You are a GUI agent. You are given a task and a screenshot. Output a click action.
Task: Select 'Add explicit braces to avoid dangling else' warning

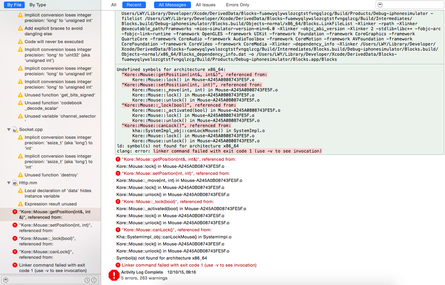click(x=53, y=31)
